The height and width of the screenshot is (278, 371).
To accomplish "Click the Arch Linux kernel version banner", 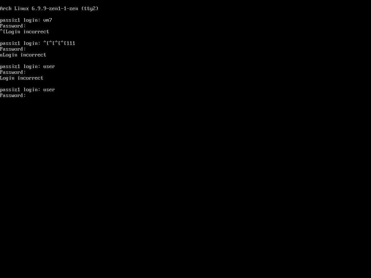I will [49, 9].
